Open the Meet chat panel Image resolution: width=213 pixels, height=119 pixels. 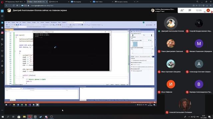point(190,10)
